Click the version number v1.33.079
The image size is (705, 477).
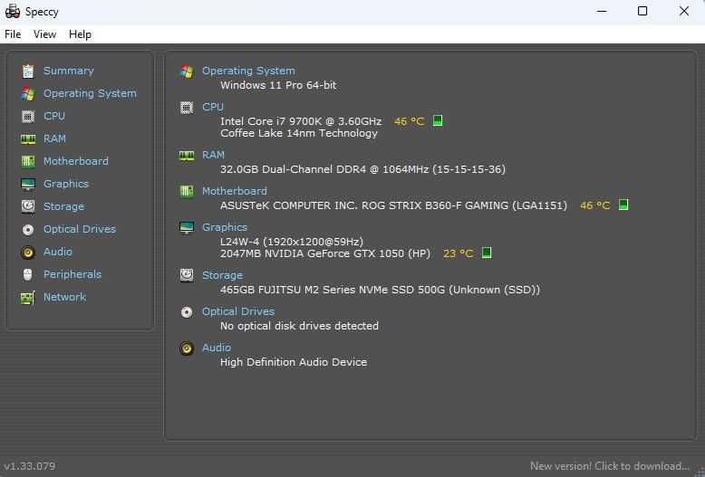pyautogui.click(x=30, y=466)
